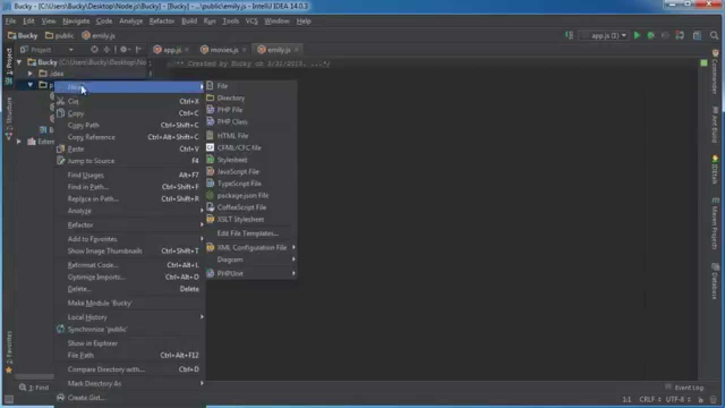Open Find tool window button
The width and height of the screenshot is (725, 408).
(x=35, y=388)
